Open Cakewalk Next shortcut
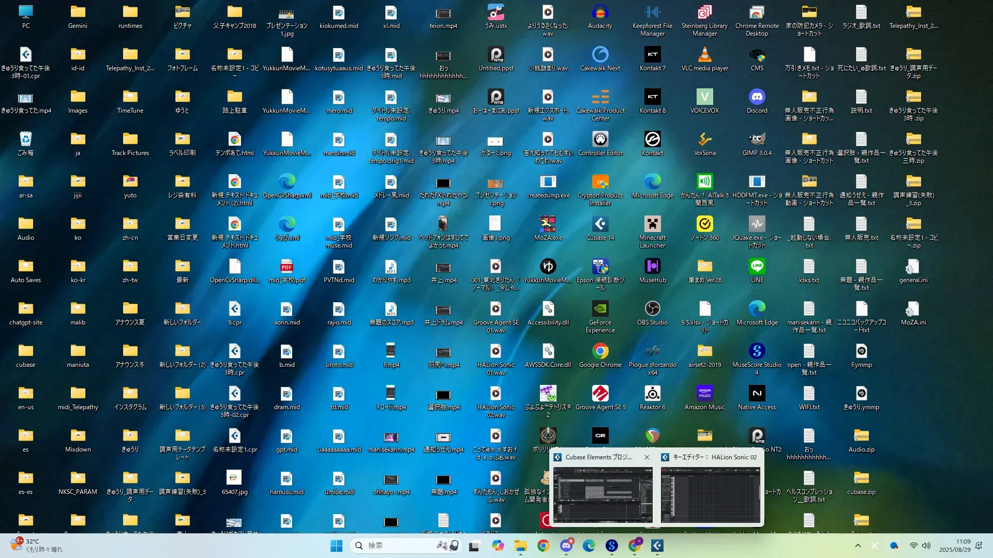This screenshot has height=558, width=993. 600,55
